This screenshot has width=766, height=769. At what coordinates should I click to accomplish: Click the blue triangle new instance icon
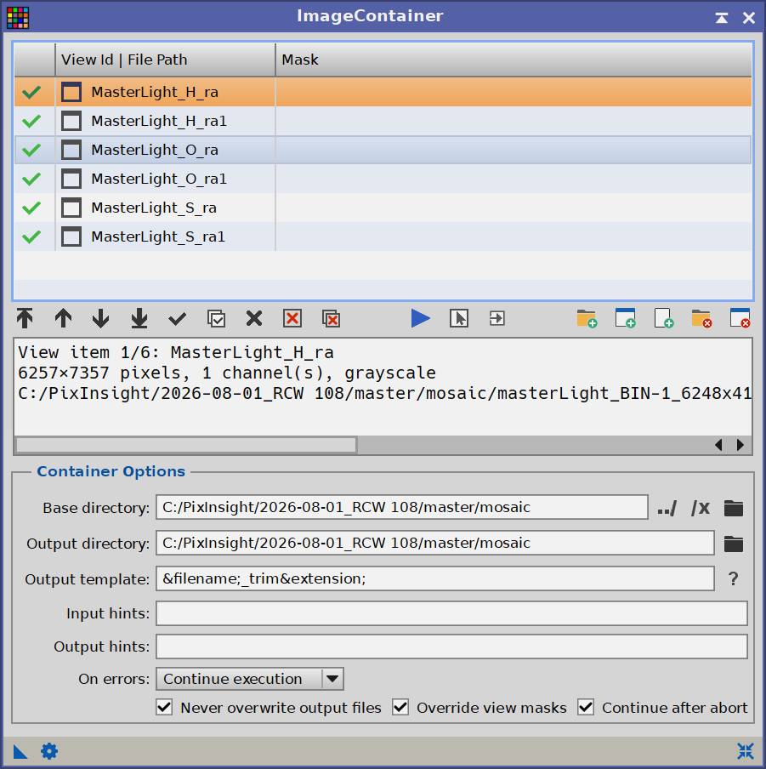pos(20,751)
